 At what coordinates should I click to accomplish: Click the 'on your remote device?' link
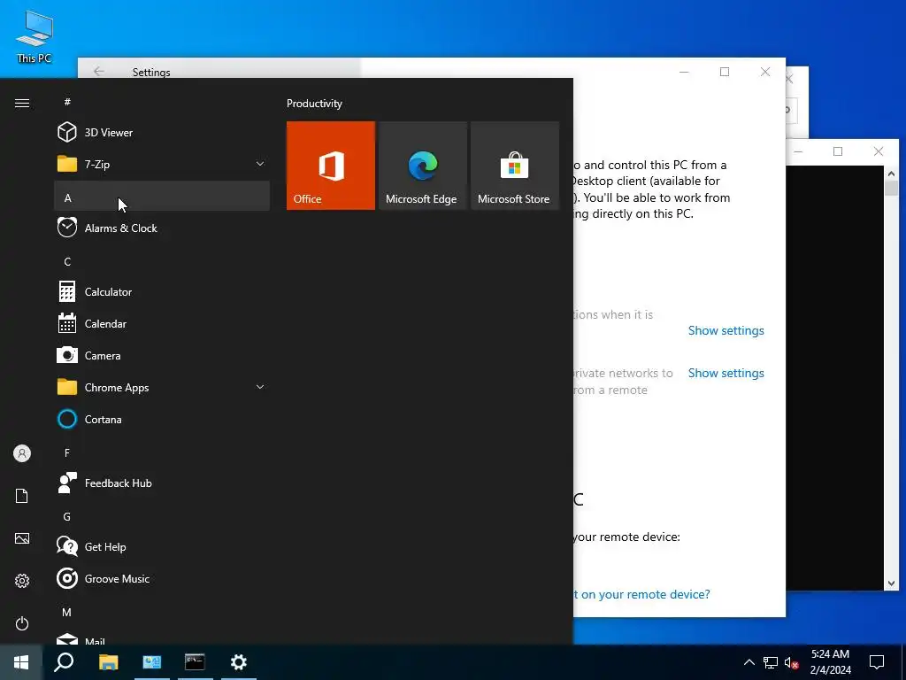pyautogui.click(x=641, y=594)
